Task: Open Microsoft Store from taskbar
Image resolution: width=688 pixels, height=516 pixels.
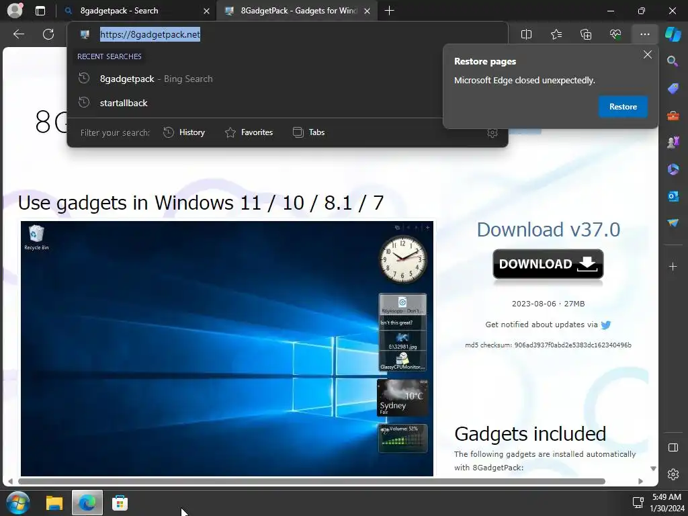Action: point(120,503)
